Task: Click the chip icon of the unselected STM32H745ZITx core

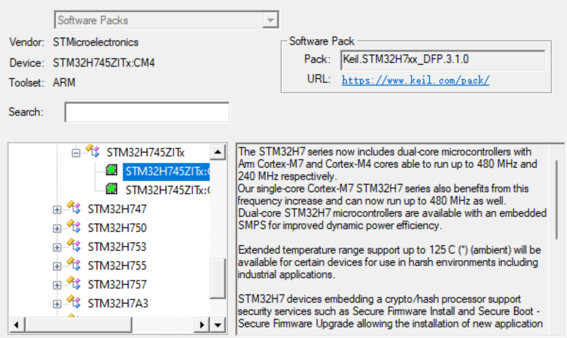Action: point(112,188)
